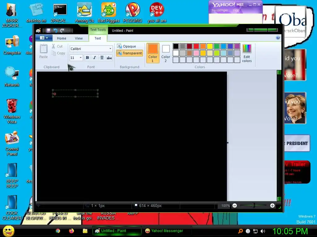Open Paint Help question mark icon
This screenshot has height=237, width=317.
click(278, 38)
